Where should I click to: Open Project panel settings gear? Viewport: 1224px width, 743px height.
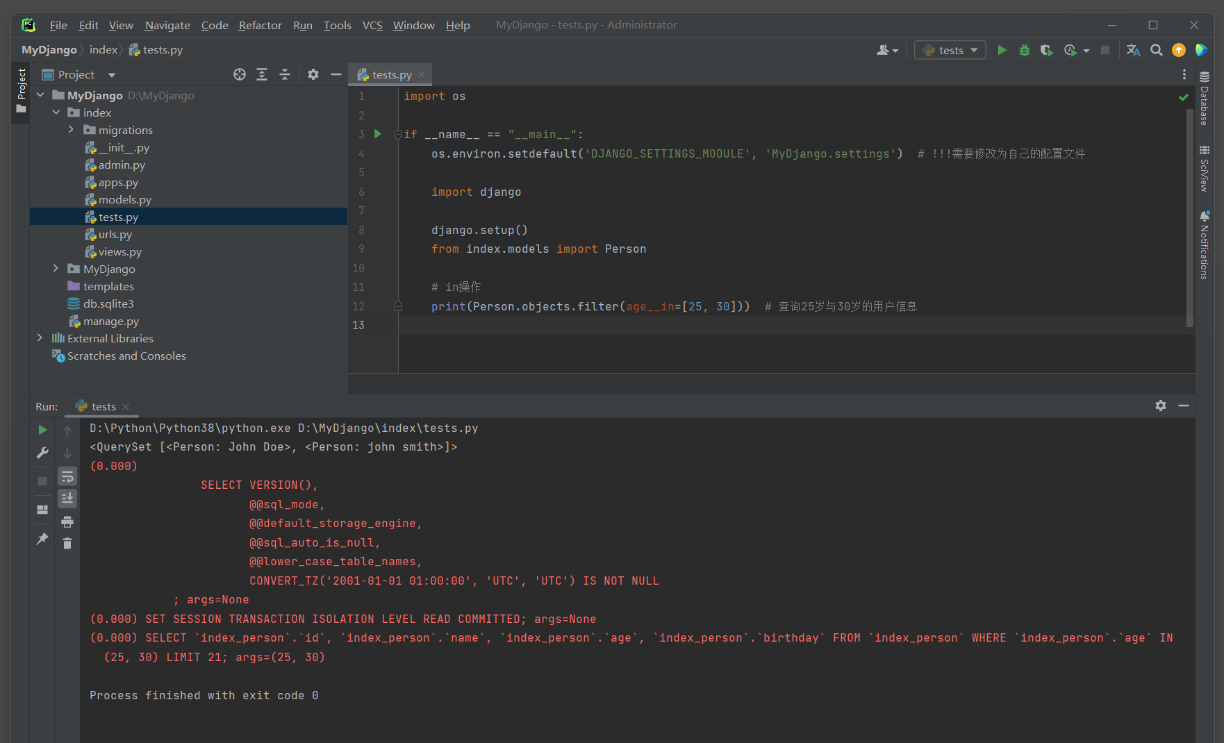(313, 74)
